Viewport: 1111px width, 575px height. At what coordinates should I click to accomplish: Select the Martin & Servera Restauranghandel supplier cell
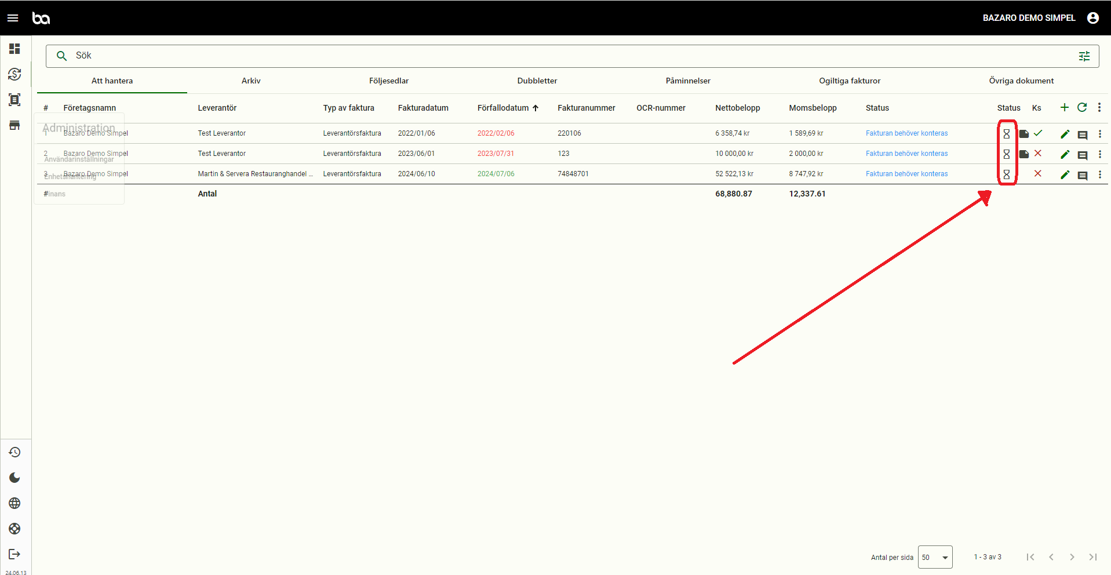click(x=255, y=174)
